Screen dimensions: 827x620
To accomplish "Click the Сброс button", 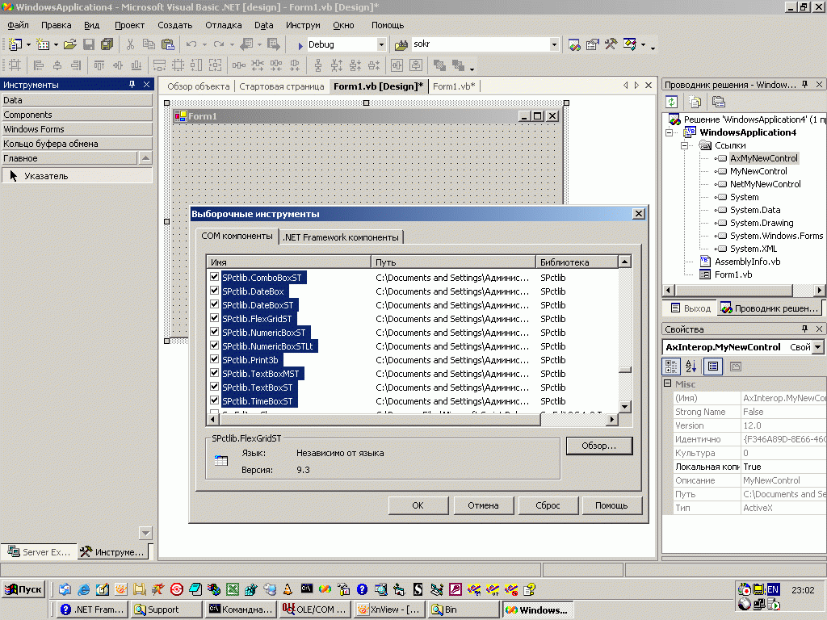I will [548, 505].
